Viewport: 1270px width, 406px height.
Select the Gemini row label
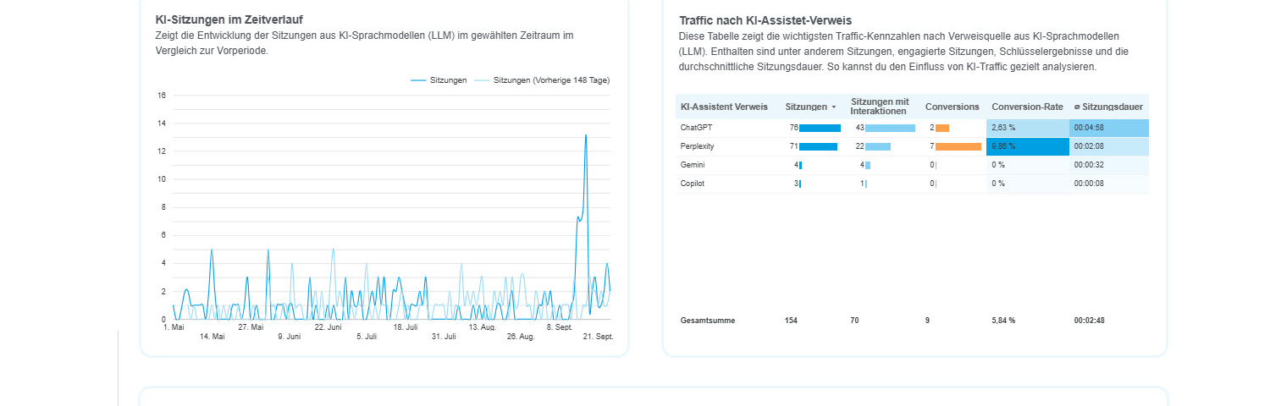[x=693, y=165]
